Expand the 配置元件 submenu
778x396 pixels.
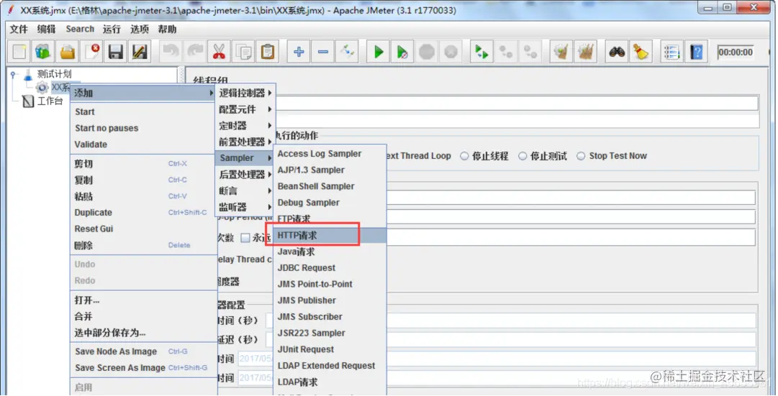pyautogui.click(x=245, y=109)
